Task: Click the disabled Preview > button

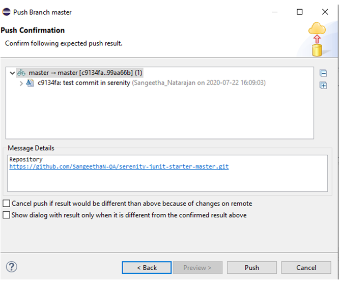Action: click(x=197, y=267)
